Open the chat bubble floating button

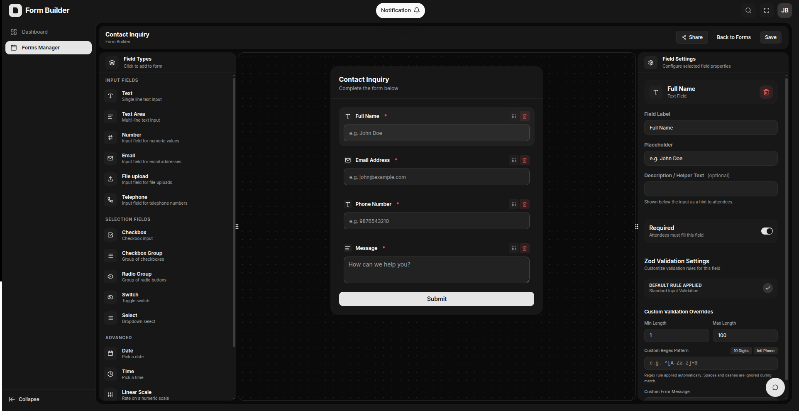click(775, 387)
